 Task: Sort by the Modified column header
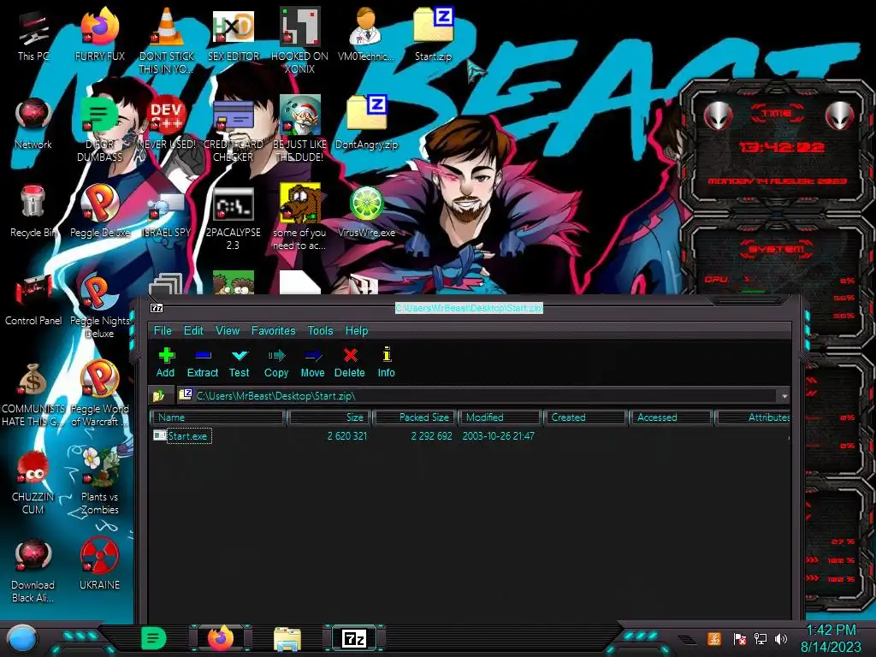point(500,417)
